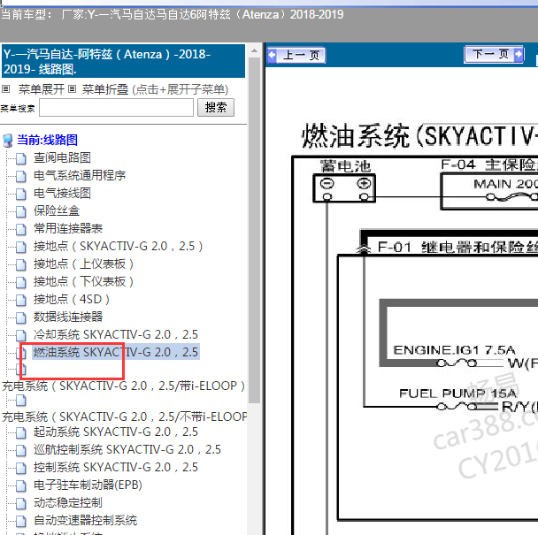Open 充电系统 带i-ELOOP item

coord(123,386)
